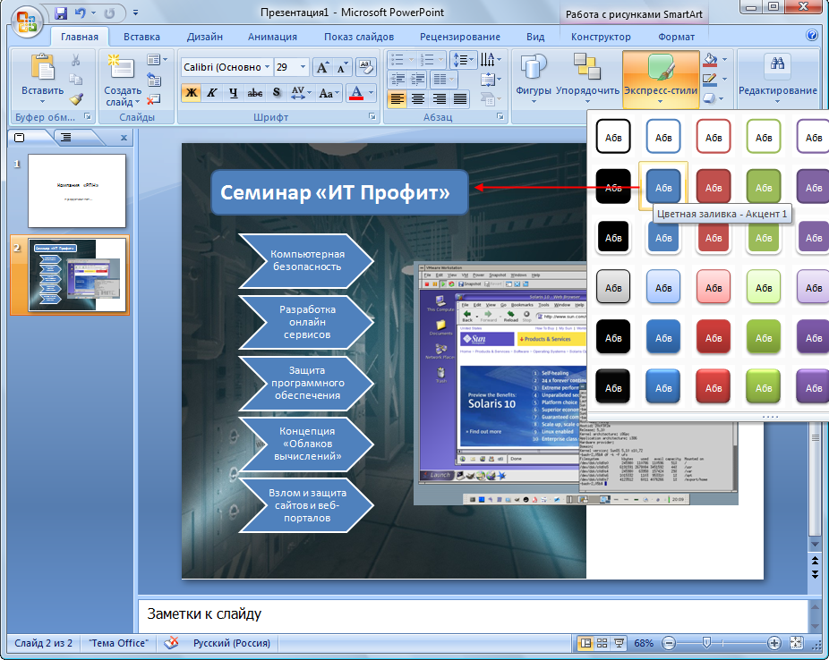This screenshot has width=829, height=660.
Task: Open the Упорядочить arrange menu
Action: coord(587,78)
